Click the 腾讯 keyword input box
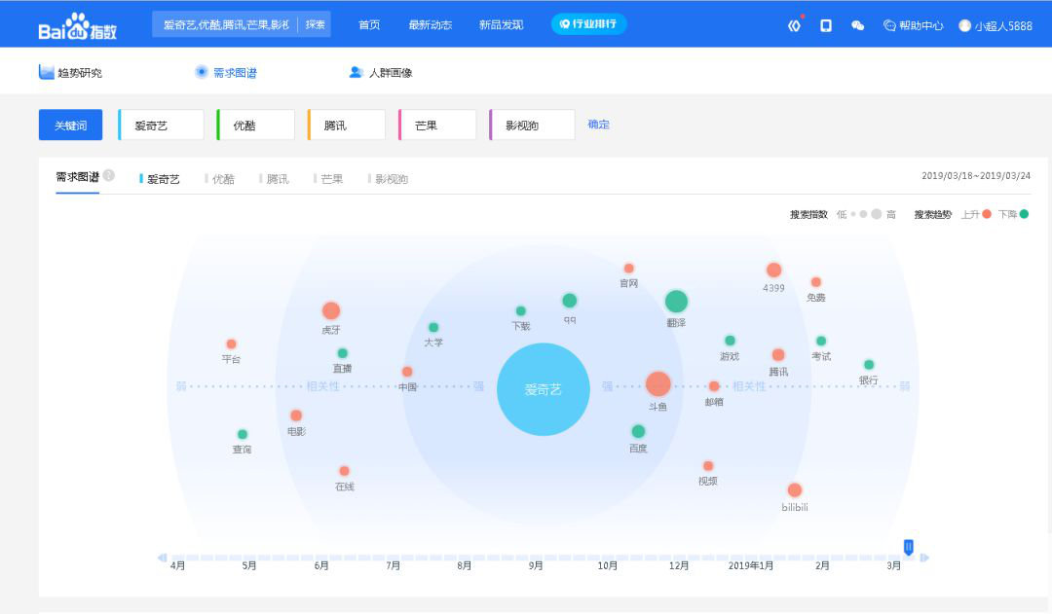This screenshot has width=1052, height=614. click(346, 125)
